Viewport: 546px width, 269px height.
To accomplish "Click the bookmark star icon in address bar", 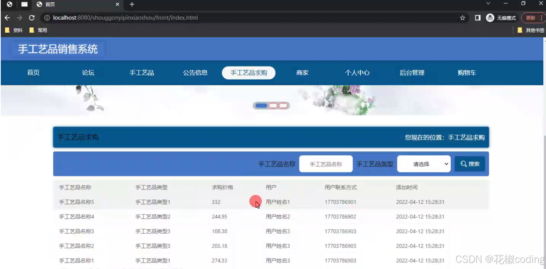I will [462, 18].
